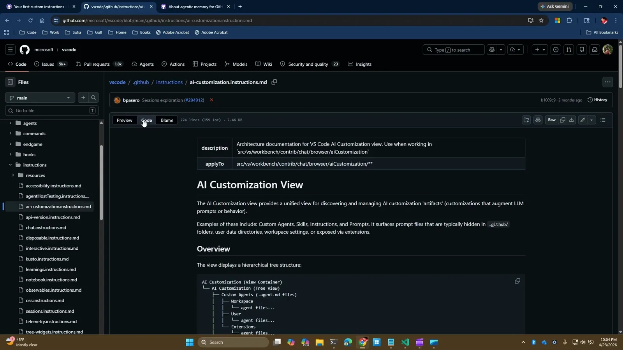
Task: Open the user avatar menu
Action: pos(607,50)
